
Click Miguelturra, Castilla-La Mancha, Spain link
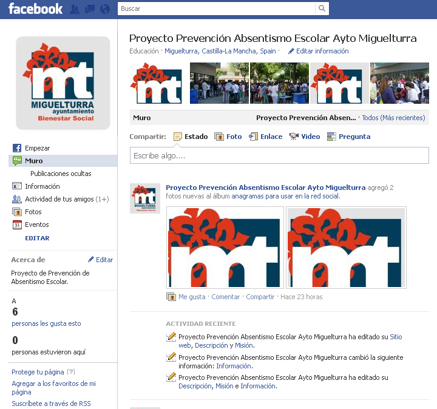[x=220, y=51]
